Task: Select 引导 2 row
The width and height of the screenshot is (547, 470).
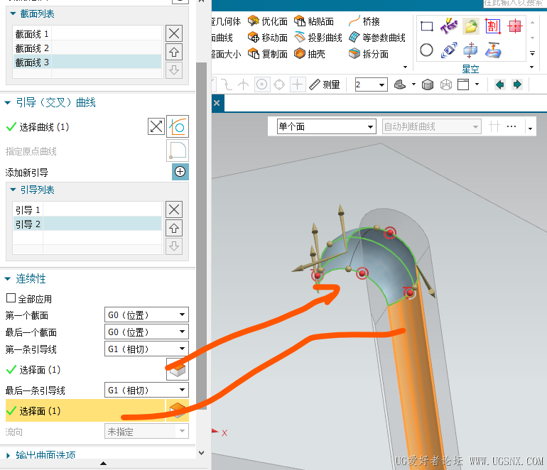Action: [87, 224]
